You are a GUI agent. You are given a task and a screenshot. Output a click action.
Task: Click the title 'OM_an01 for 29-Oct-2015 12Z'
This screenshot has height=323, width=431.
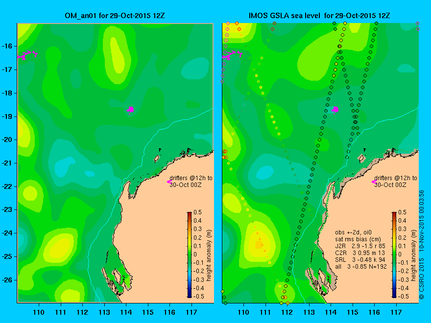tap(115, 16)
